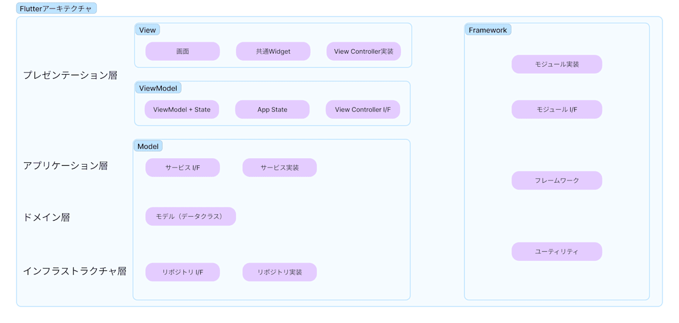This screenshot has width=679, height=323.
Task: Select the ドメイン層 text
Action: pos(46,217)
